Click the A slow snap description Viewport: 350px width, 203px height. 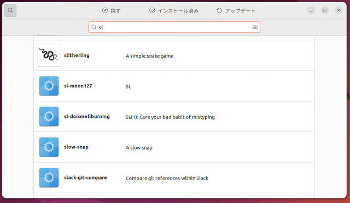click(x=139, y=148)
